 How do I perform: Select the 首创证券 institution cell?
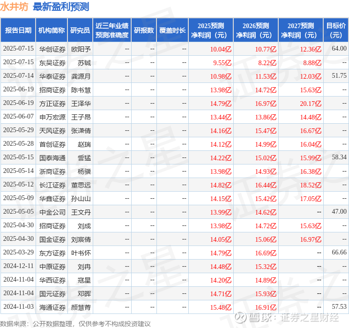[52, 144]
